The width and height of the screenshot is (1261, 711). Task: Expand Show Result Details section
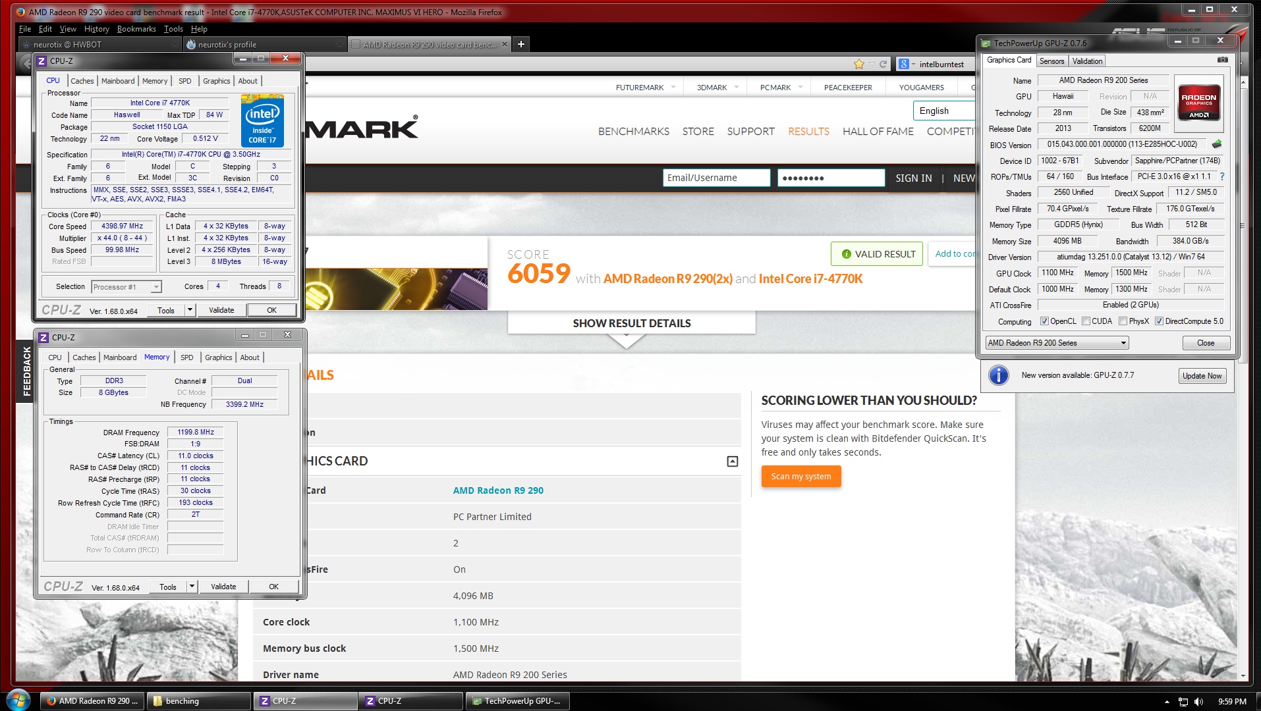(631, 323)
